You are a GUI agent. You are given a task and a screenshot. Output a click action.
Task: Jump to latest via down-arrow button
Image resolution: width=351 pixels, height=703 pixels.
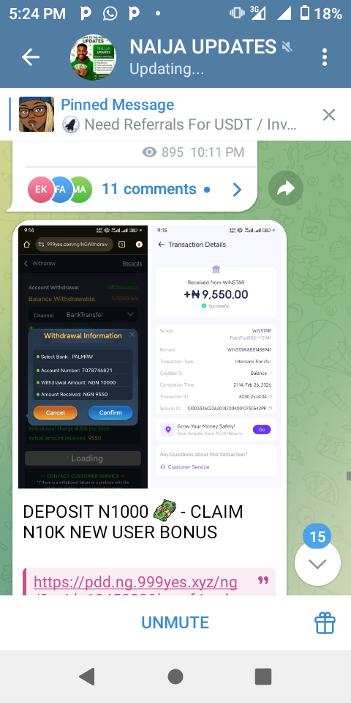pyautogui.click(x=318, y=563)
